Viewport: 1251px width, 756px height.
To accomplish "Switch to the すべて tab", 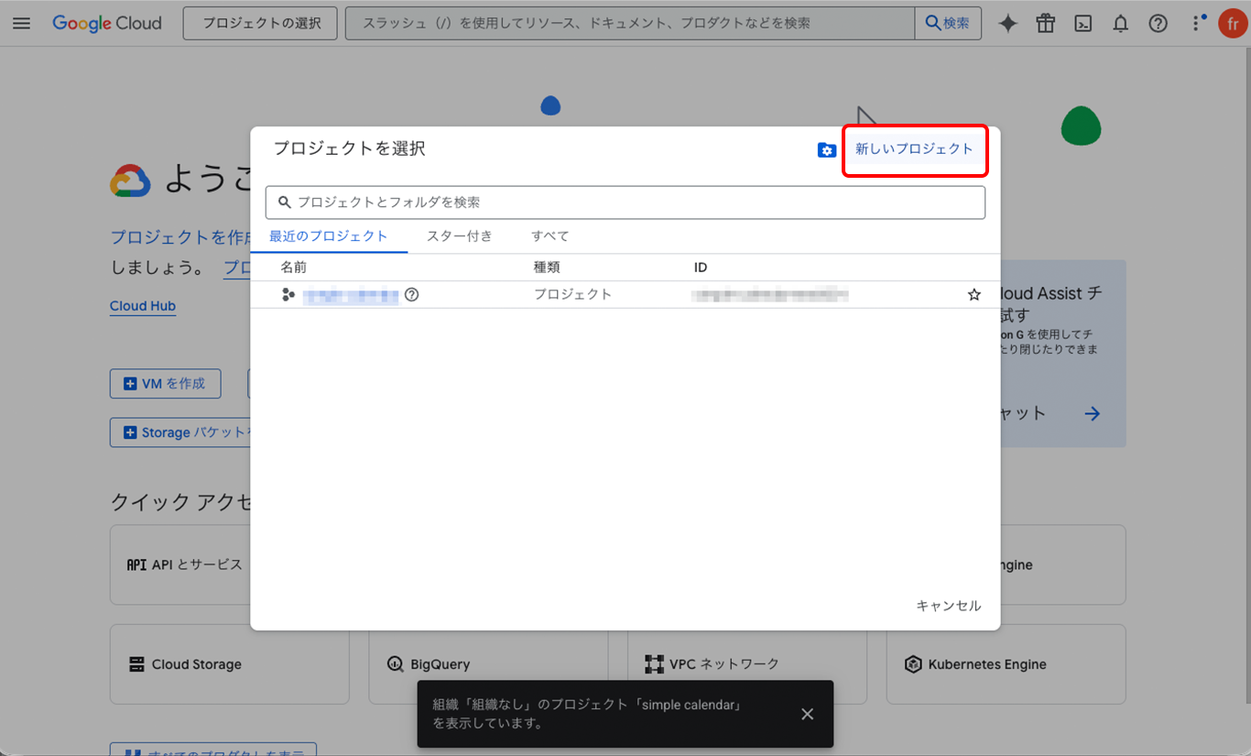I will [x=550, y=236].
